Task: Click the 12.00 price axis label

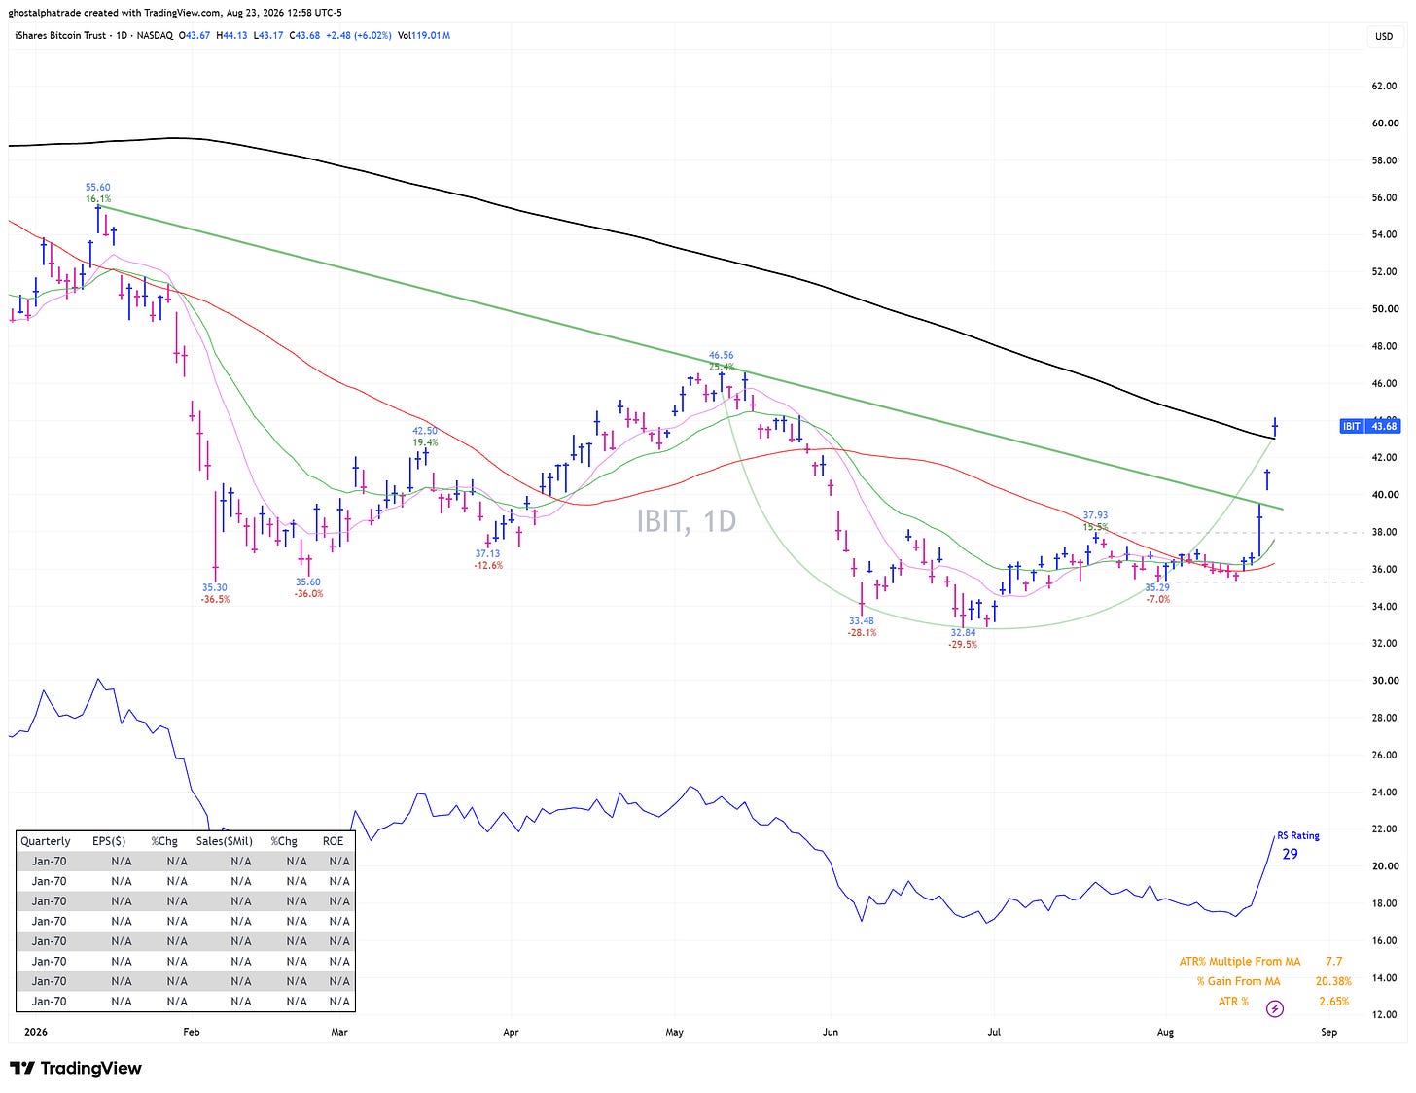Action: [1384, 1015]
